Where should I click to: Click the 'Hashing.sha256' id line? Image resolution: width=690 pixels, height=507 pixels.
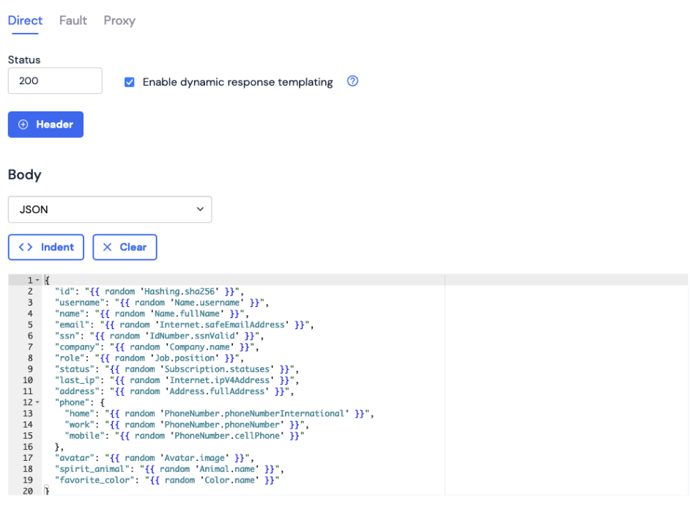[149, 292]
